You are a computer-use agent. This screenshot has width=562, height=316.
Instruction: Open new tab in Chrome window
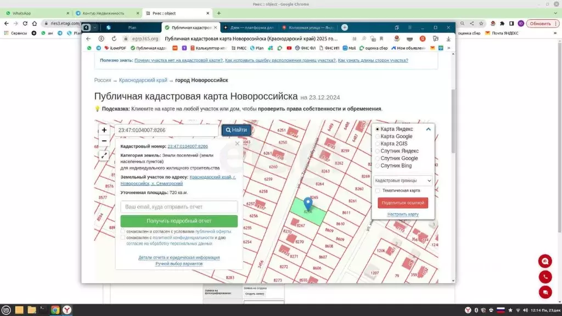pyautogui.click(x=218, y=13)
